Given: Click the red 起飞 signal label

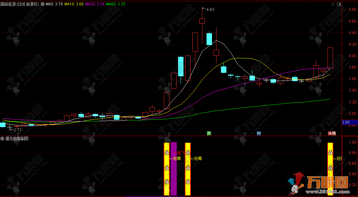Looking at the screenshot, I should pyautogui.click(x=179, y=153).
